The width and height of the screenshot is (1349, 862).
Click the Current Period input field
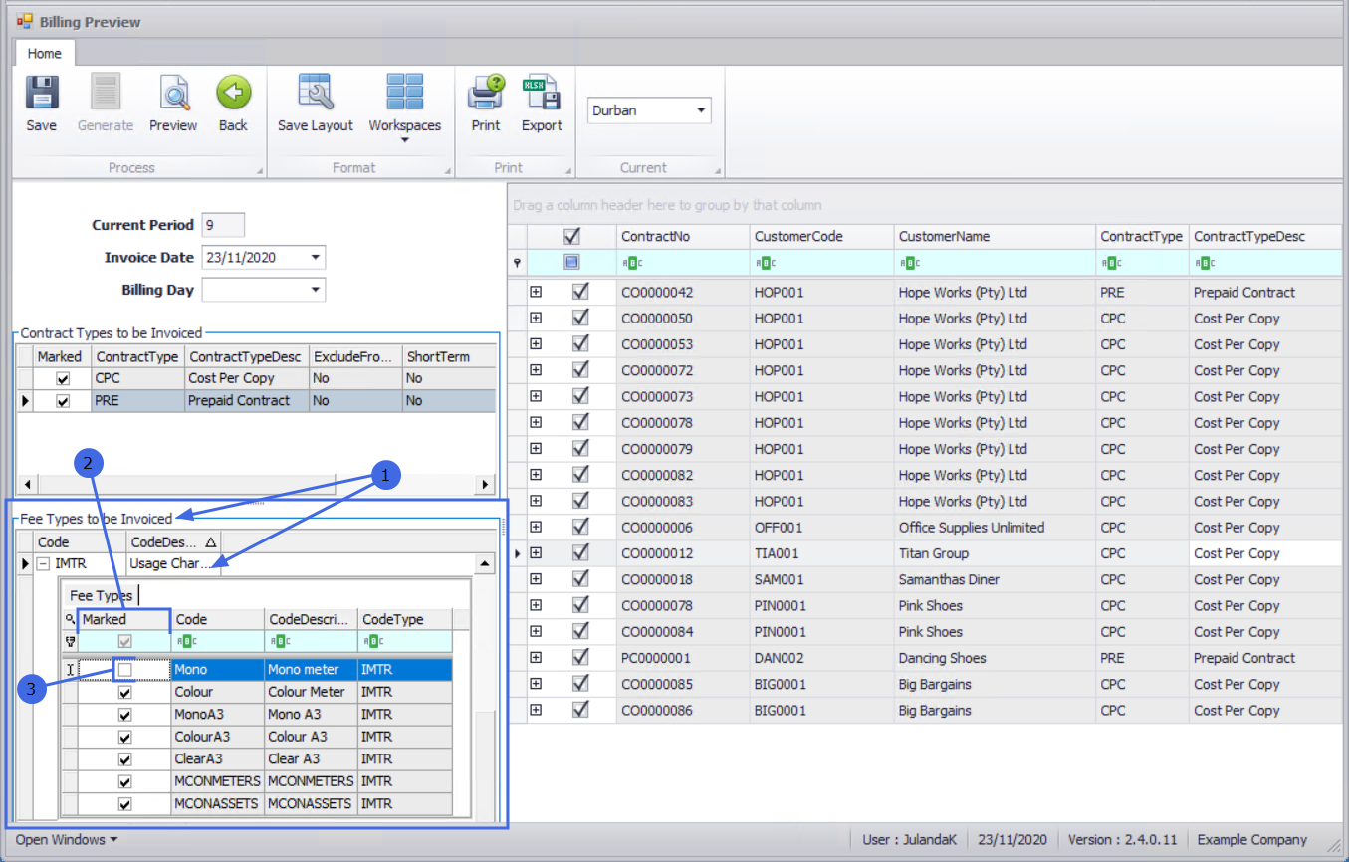[x=223, y=226]
